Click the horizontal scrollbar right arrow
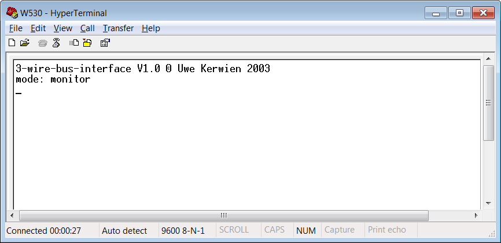Image resolution: width=501 pixels, height=243 pixels. tap(476, 215)
